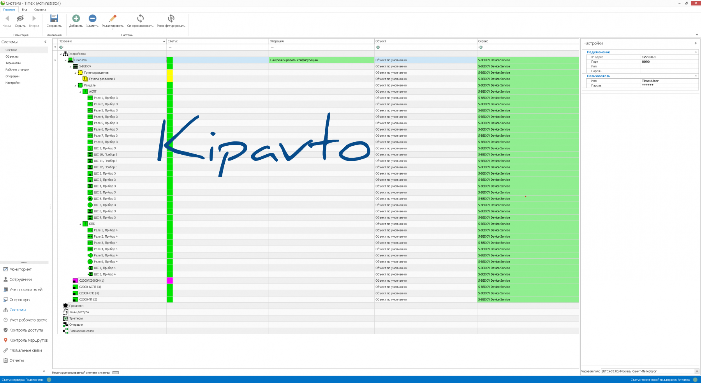
Task: Switch to the Вид ribbon tab
Action: [x=25, y=10]
